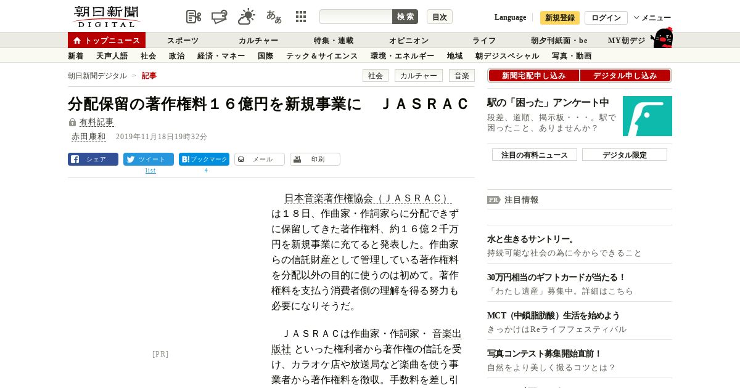Screen dimensions: 740x388
Task: Print article with 印刷 button
Action: [x=315, y=159]
